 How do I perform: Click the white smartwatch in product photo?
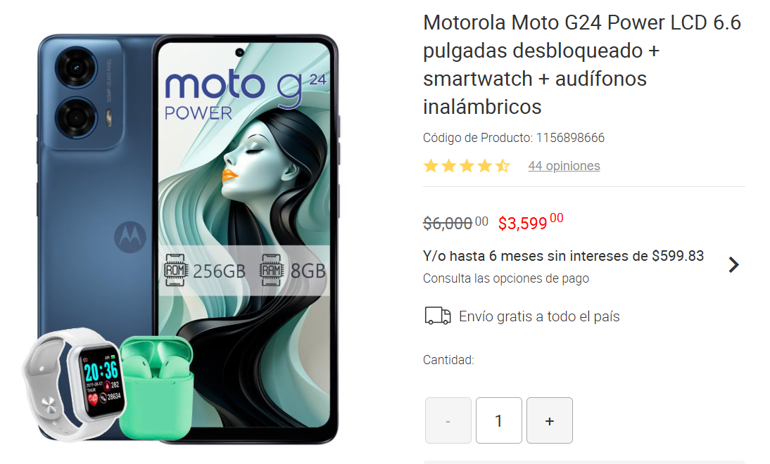pyautogui.click(x=74, y=385)
